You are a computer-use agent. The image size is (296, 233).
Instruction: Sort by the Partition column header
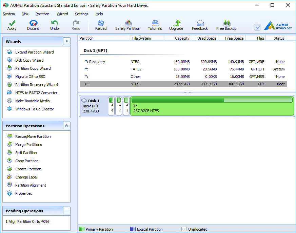pyautogui.click(x=104, y=38)
